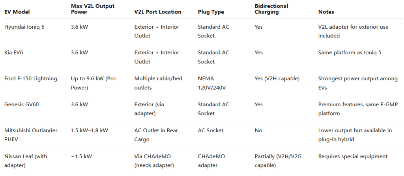
Task: Select the Hyundai Ioniq 5 cell
Action: pos(24,27)
